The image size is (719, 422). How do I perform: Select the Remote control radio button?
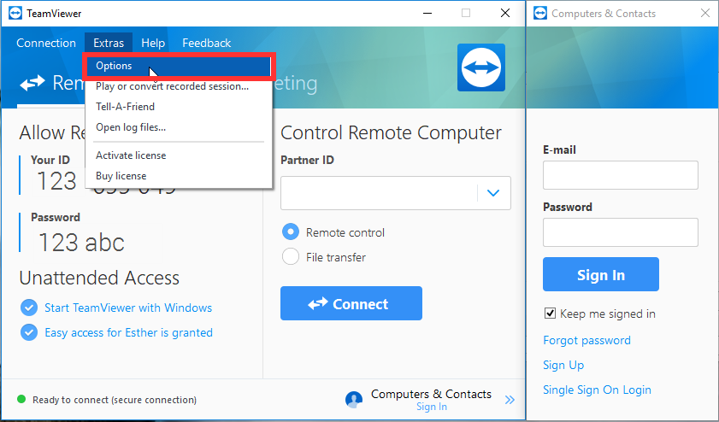[x=291, y=232]
